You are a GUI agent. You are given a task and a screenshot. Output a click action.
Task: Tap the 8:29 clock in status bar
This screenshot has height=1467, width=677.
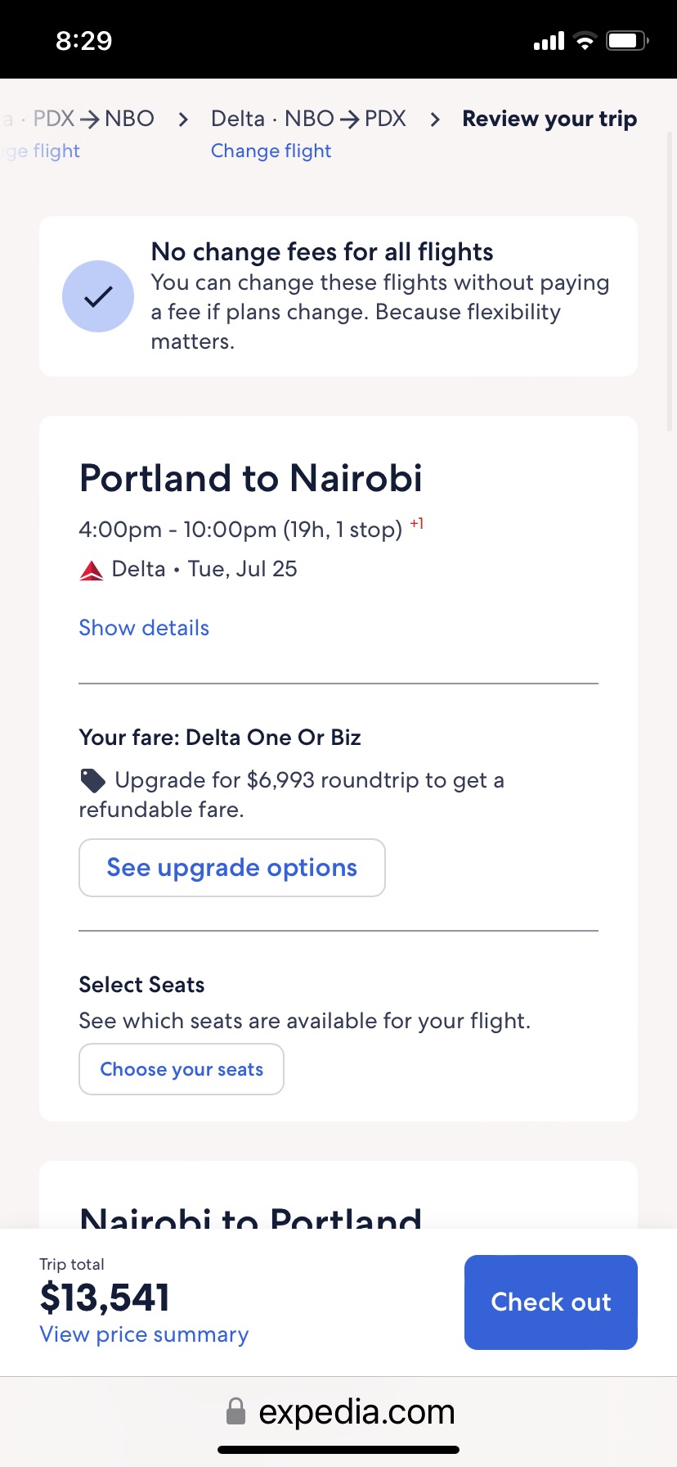(x=83, y=41)
